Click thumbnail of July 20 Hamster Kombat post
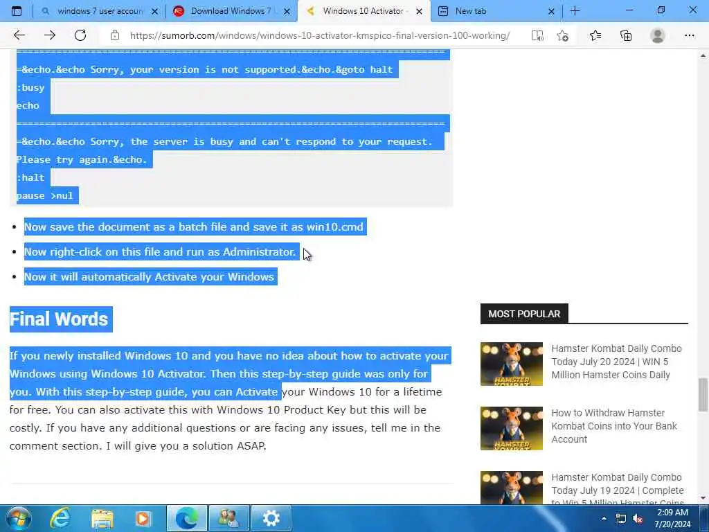The image size is (709, 532). point(512,364)
